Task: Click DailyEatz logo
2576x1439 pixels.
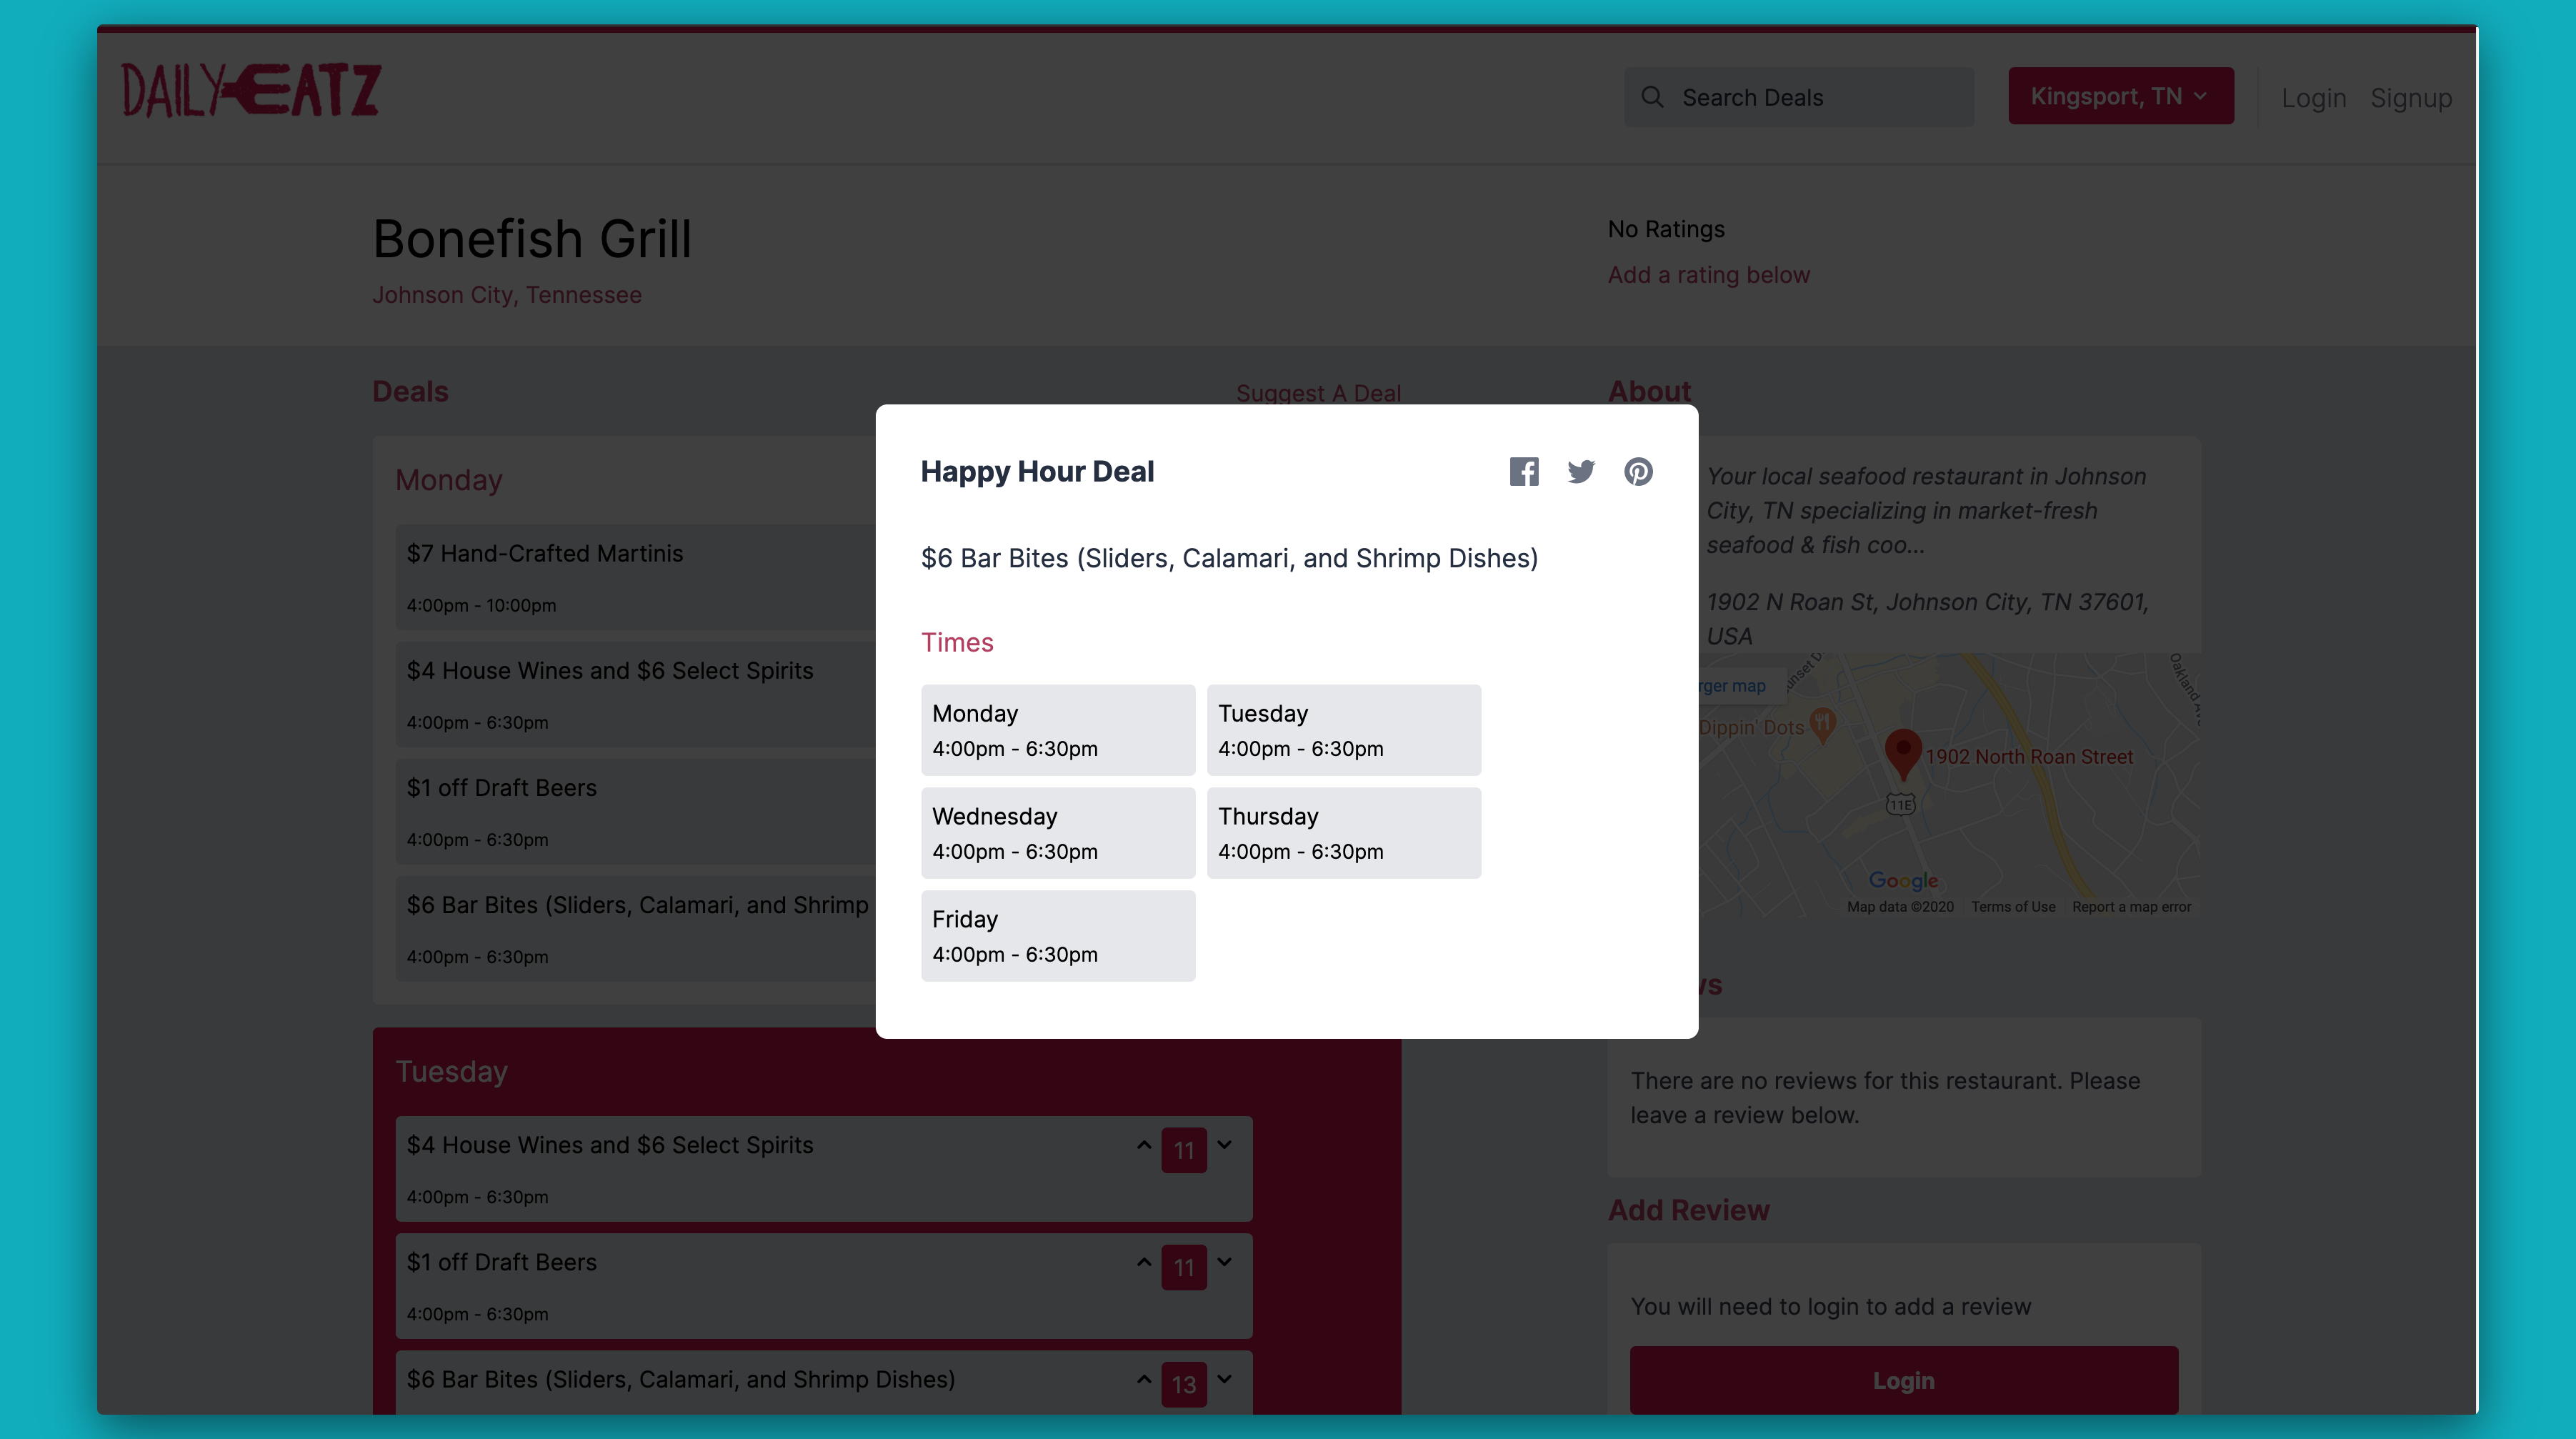Action: 251,90
